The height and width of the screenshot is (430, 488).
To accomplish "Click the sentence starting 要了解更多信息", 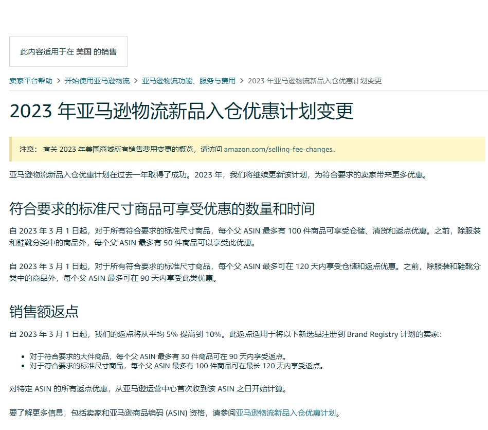I will tap(175, 413).
